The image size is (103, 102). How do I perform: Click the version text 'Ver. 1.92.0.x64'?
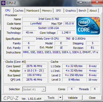point(31,99)
